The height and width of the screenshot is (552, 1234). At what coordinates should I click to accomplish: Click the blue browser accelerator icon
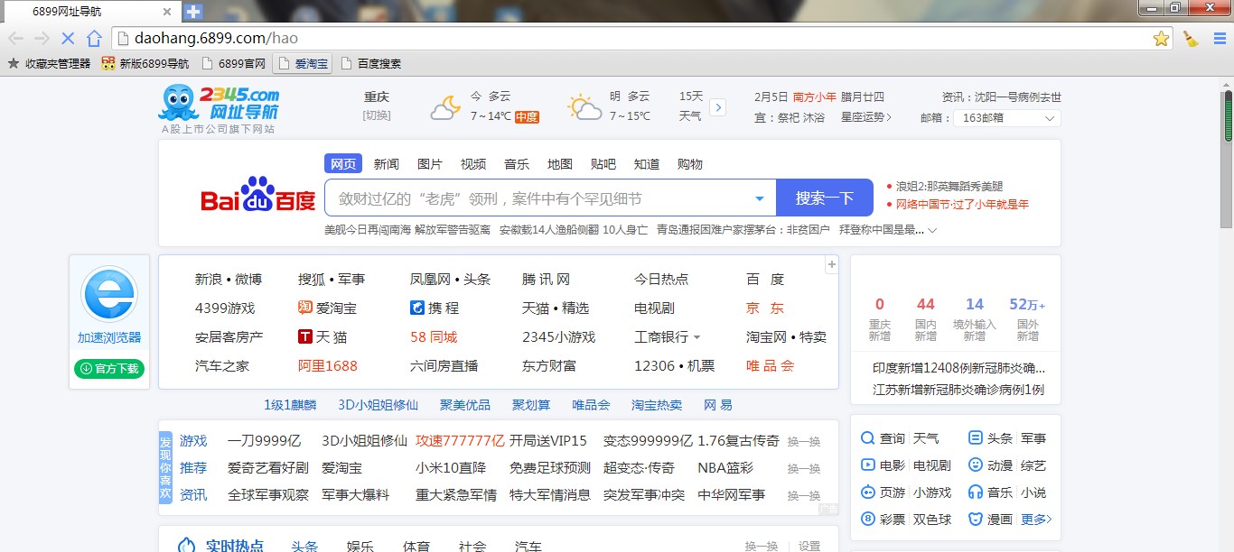coord(109,295)
